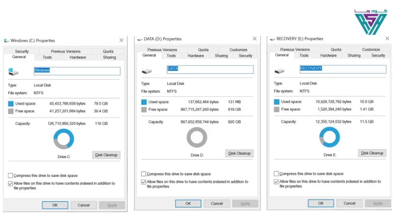Screen dimensions: 393x221
Task: Click the '919 GB' free space value
Action: [234, 110]
